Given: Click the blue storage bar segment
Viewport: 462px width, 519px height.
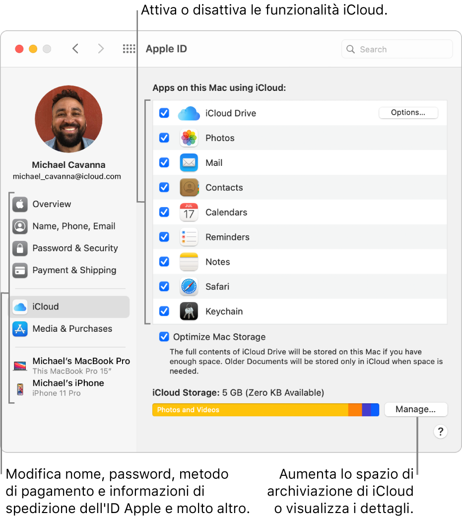Looking at the screenshot, I should [x=375, y=410].
